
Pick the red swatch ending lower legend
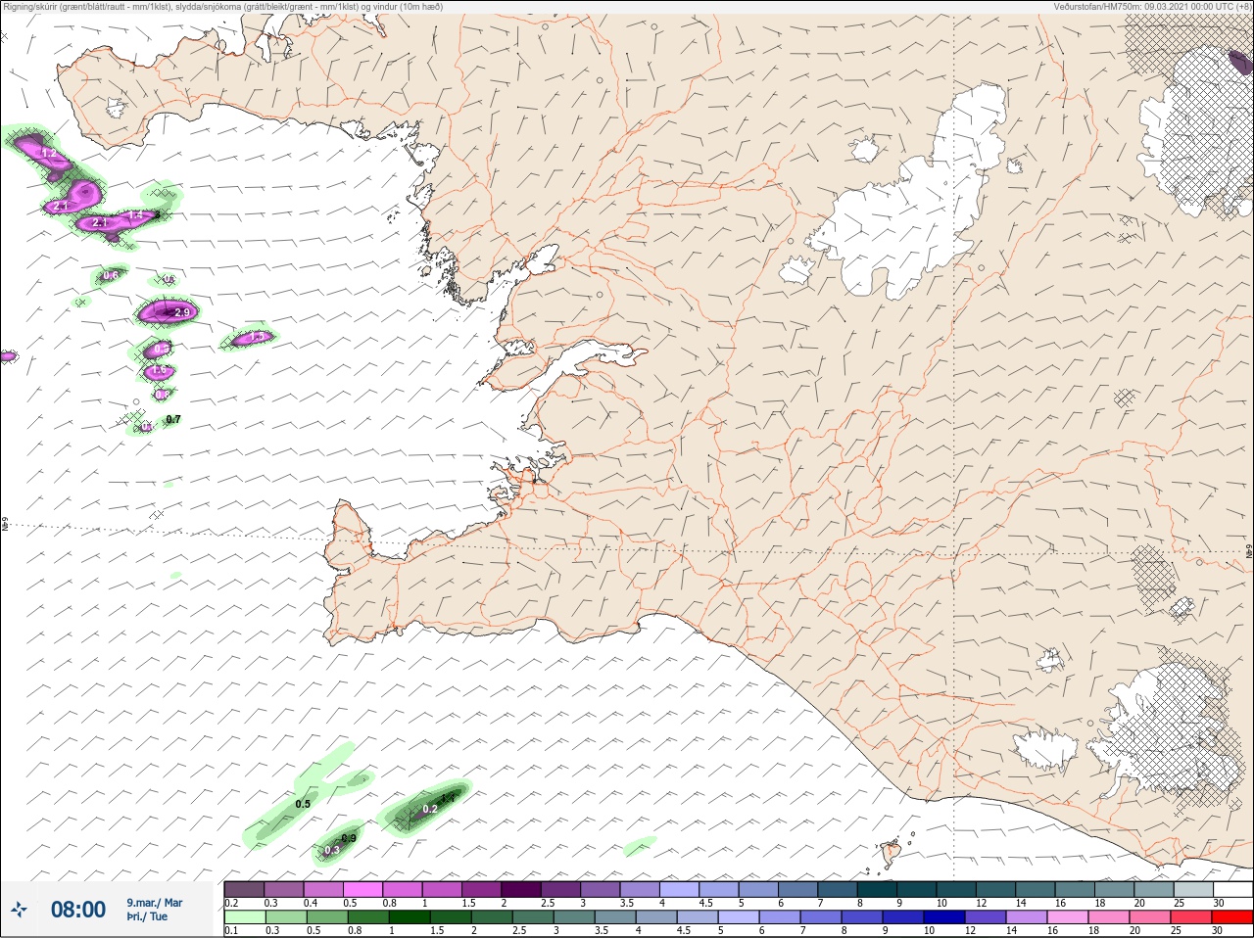tap(1233, 917)
